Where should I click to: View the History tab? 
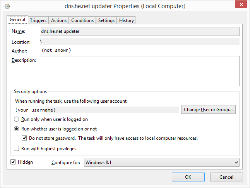pos(127,20)
